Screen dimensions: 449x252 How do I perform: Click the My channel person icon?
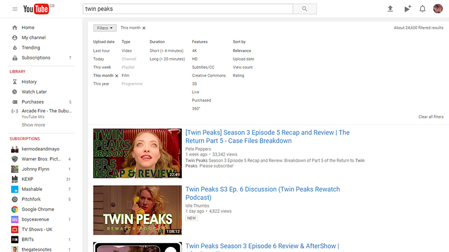(x=15, y=38)
